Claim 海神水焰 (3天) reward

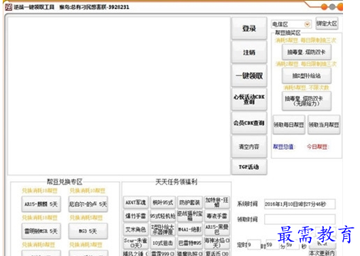(x=217, y=243)
